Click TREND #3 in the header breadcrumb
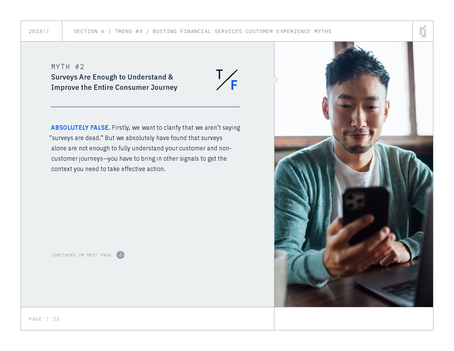Image resolution: width=454 pixels, height=351 pixels. pyautogui.click(x=129, y=31)
